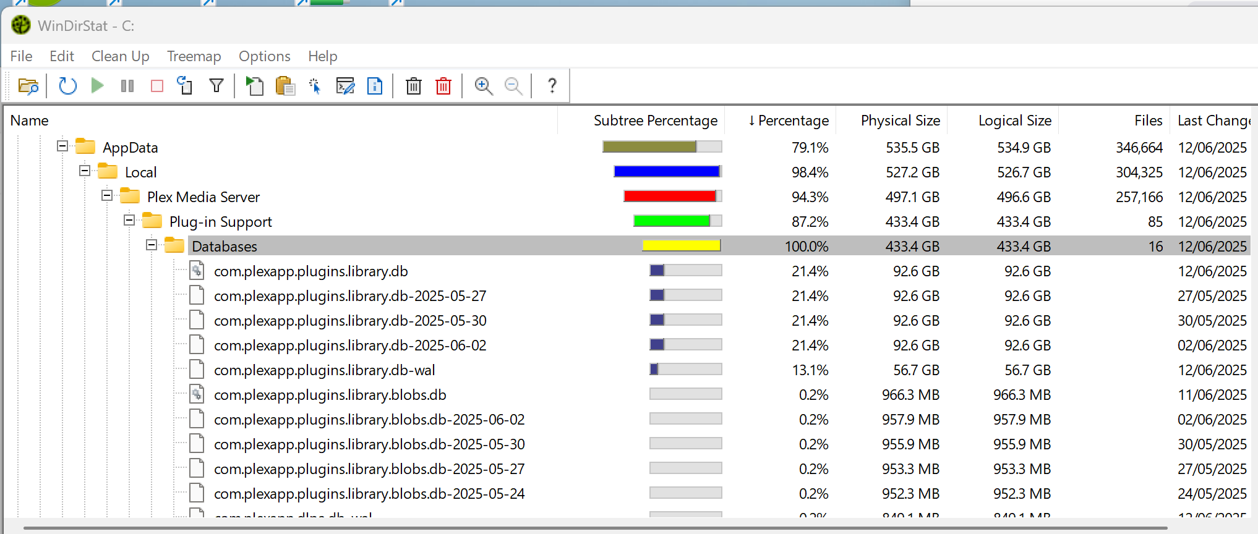Click the Open item toolbar icon
Image resolution: width=1258 pixels, height=534 pixels.
click(254, 86)
